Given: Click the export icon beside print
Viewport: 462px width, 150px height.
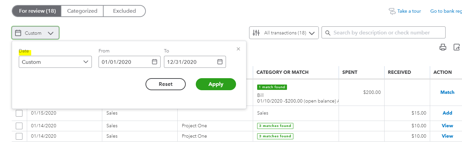Looking at the screenshot, I should click(457, 47).
